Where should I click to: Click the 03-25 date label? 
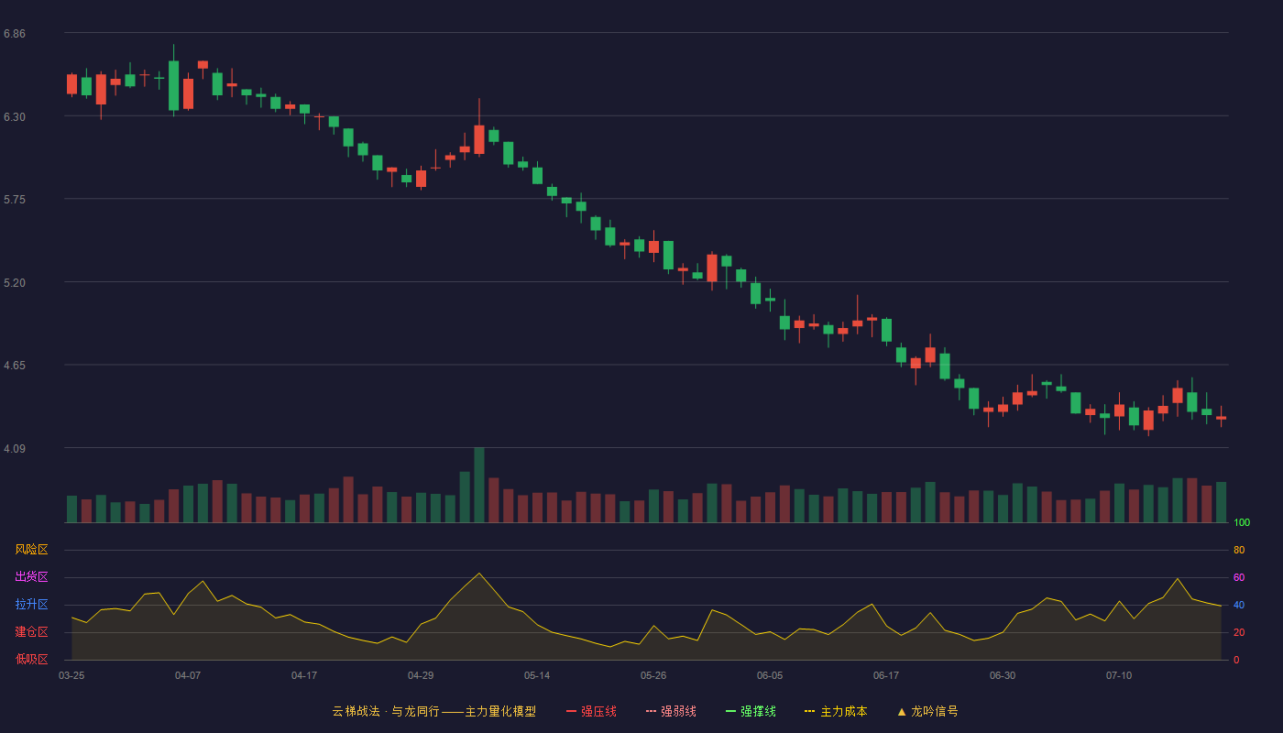(x=71, y=675)
